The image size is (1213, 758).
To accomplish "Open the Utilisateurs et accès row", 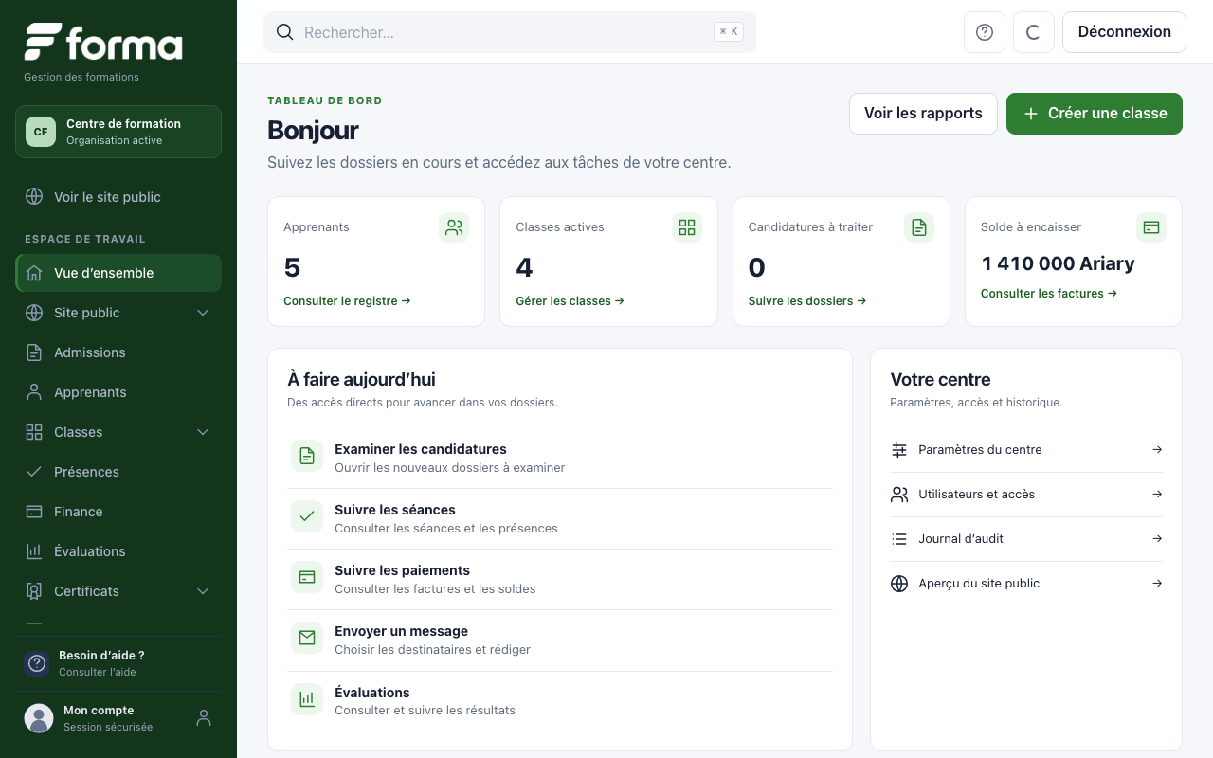I will coord(1026,495).
